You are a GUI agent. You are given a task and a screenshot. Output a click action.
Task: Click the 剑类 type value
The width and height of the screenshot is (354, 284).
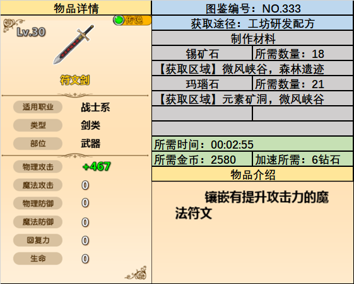coord(90,125)
